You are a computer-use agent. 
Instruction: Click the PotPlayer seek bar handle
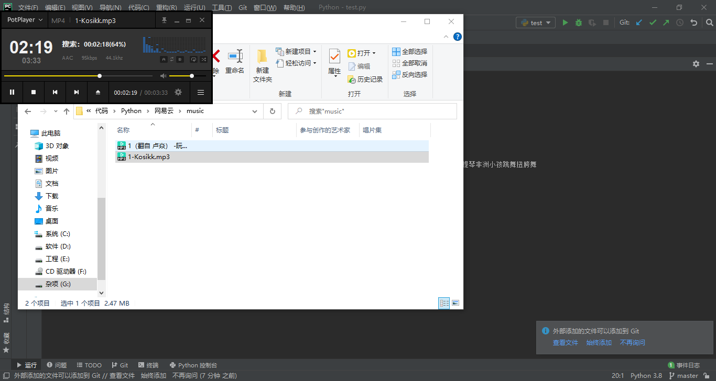coord(100,76)
